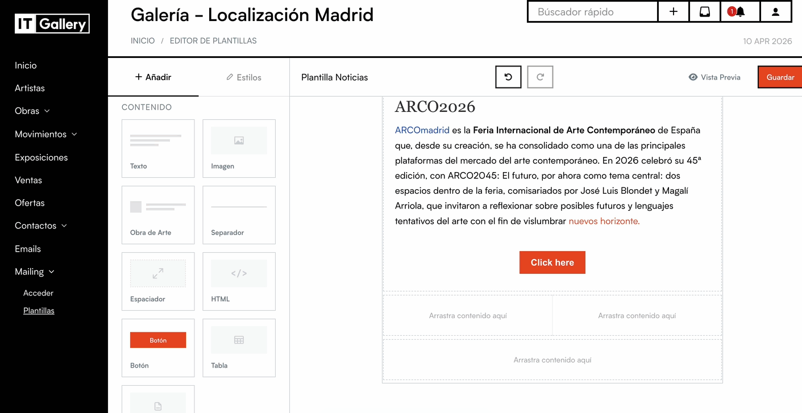Click the redo arrow button

(540, 77)
